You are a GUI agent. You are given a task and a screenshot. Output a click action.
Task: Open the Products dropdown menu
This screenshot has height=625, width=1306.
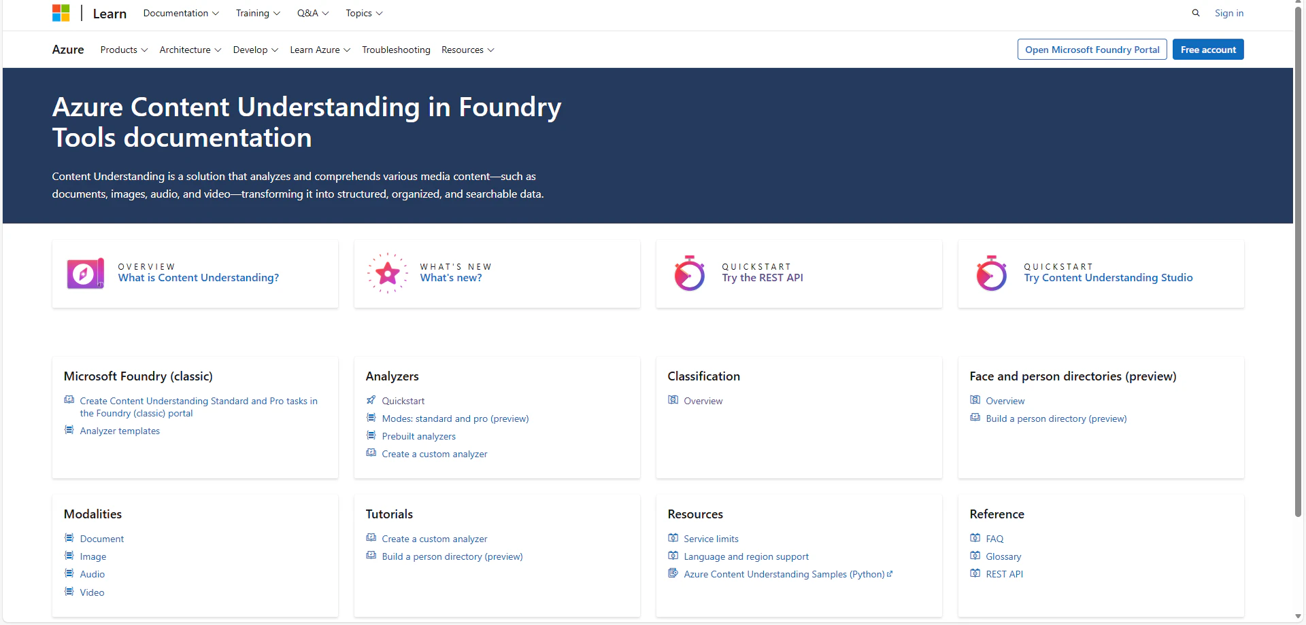click(124, 50)
